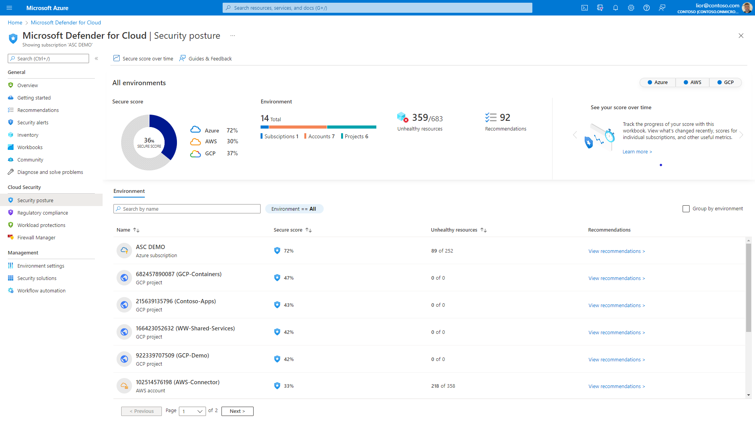The height and width of the screenshot is (421, 755).
Task: Click the Workflow automation gear icon
Action: (x=11, y=290)
